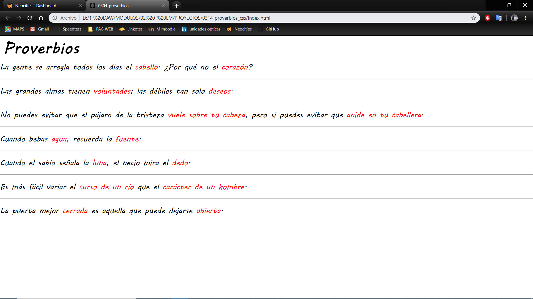Open the Linkotes bookmark
This screenshot has width=533, height=299.
point(131,29)
